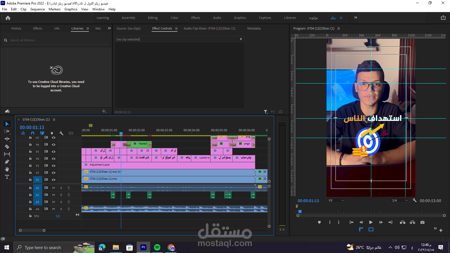Open the Sequence menu
This screenshot has height=253, width=450.
pyautogui.click(x=37, y=9)
